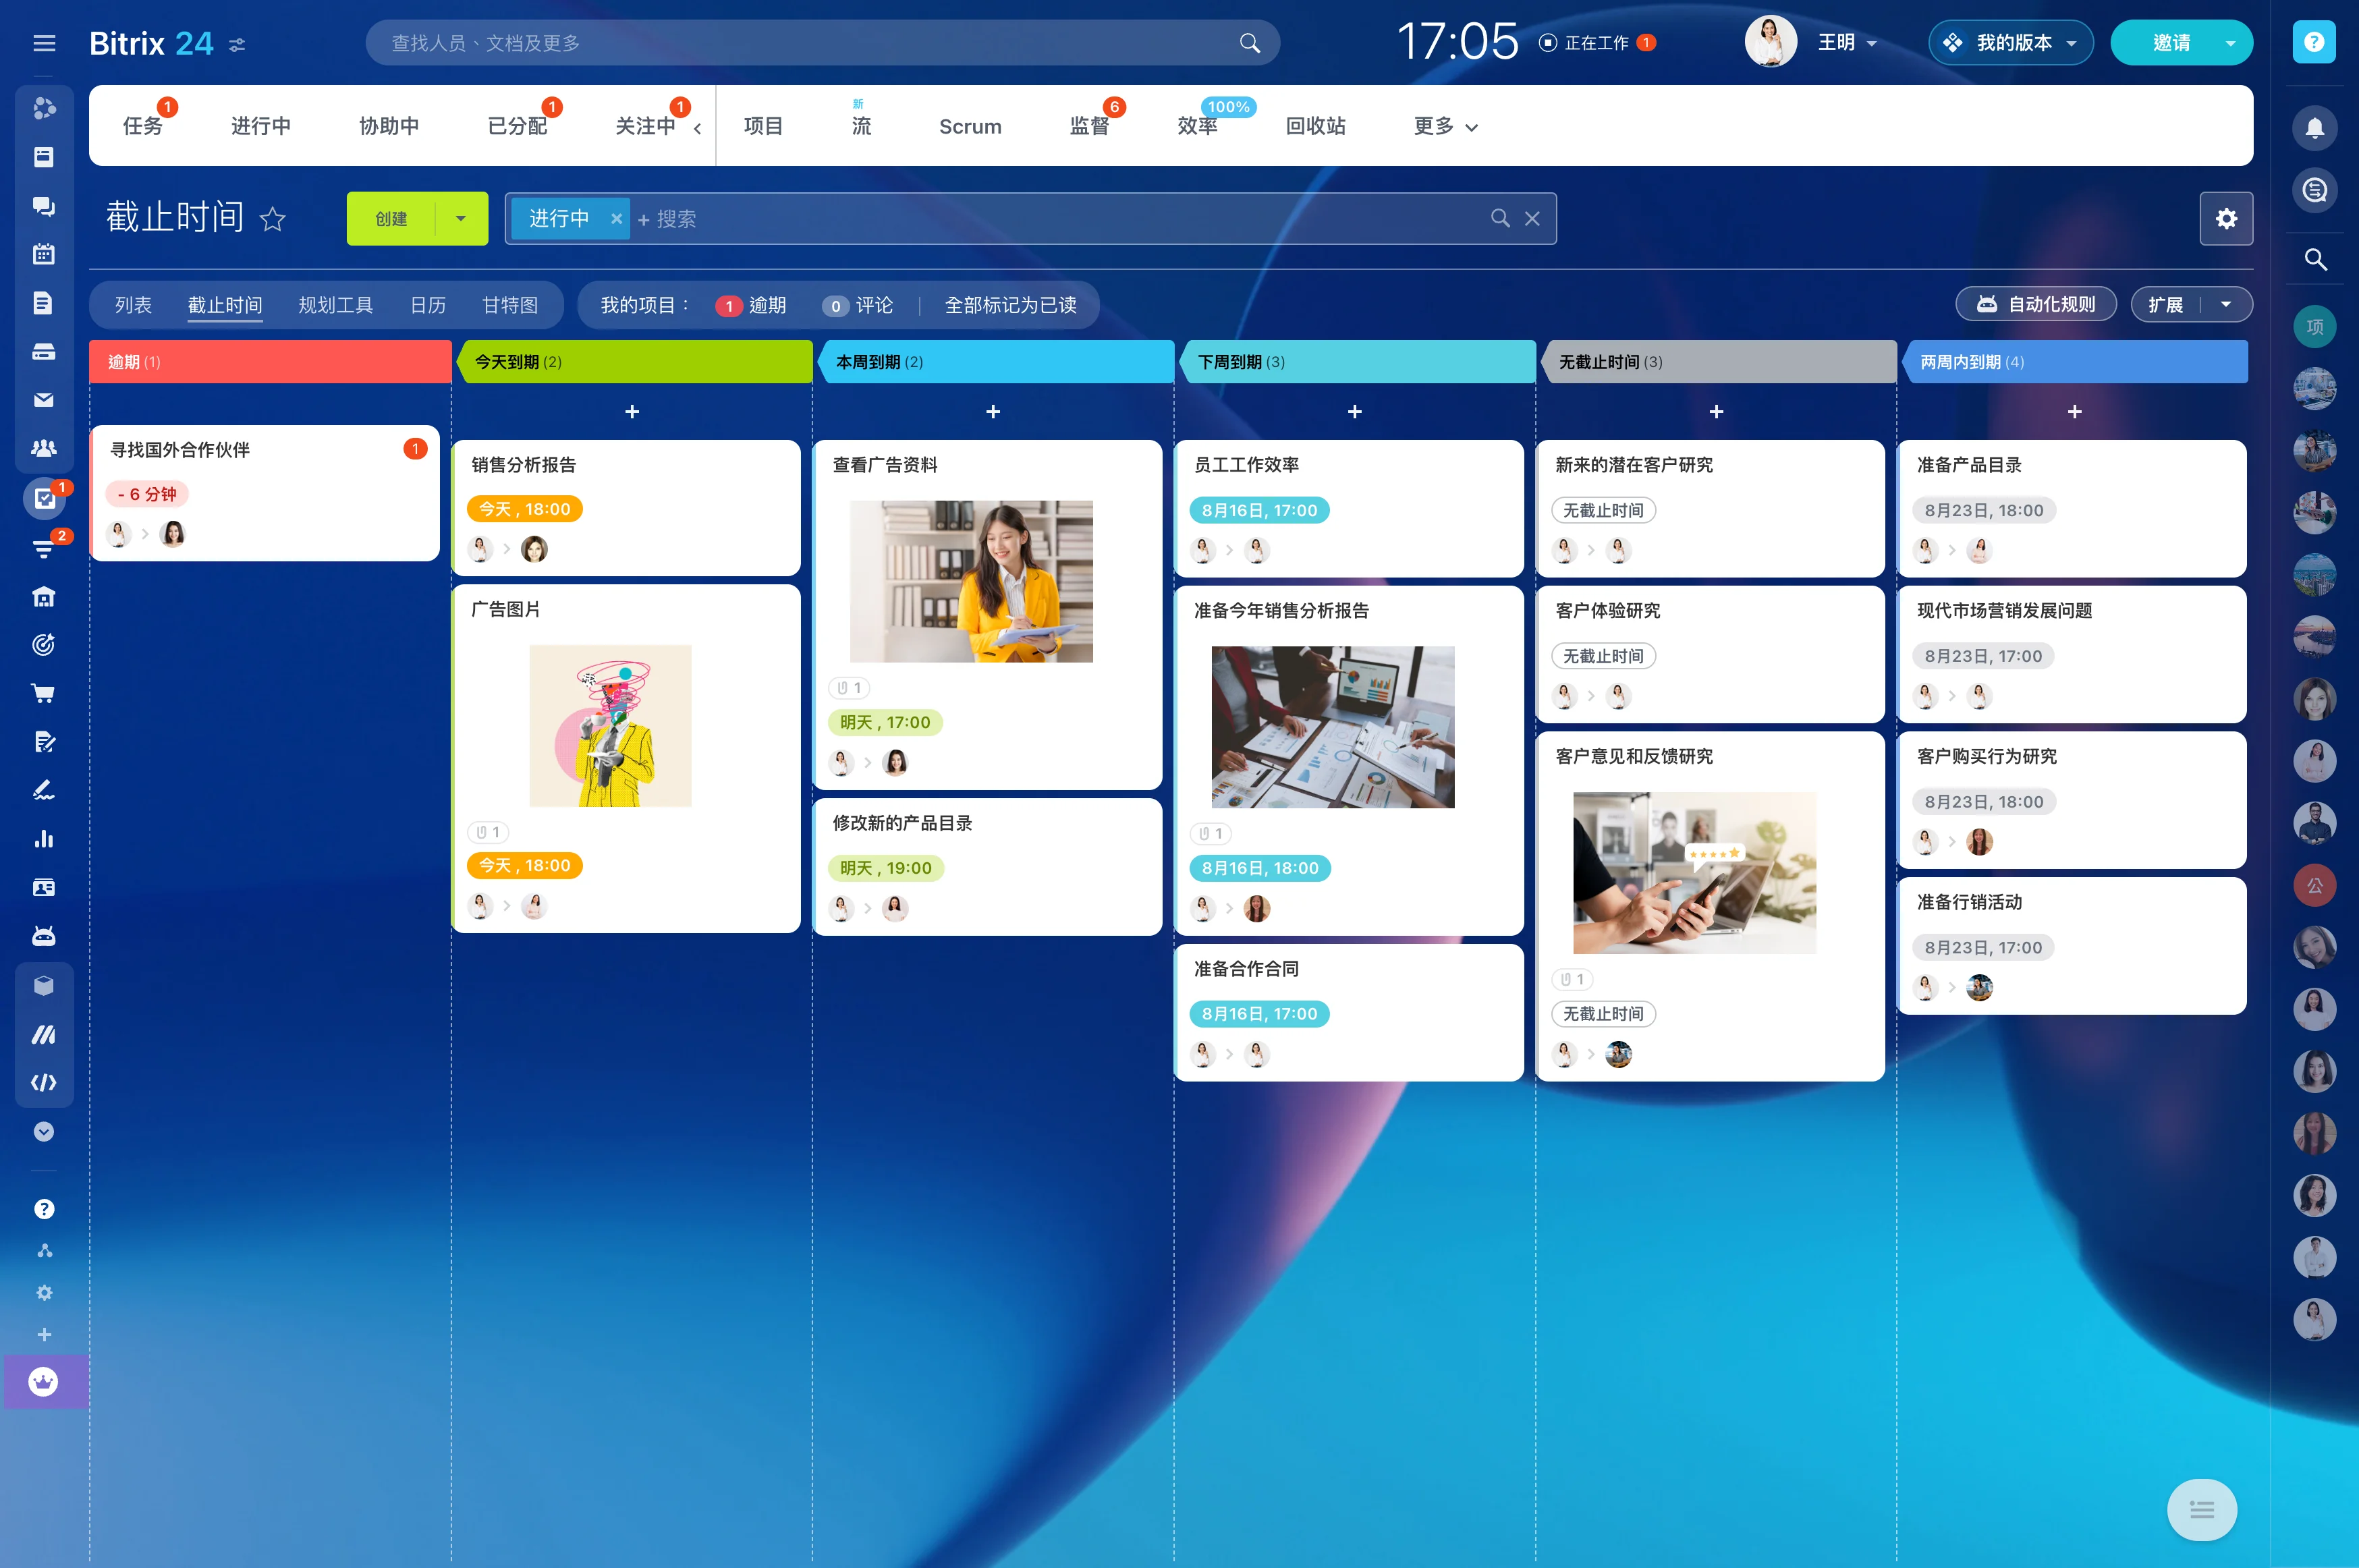Screen dimensions: 2359x1568
Task: Open the Bitrix24 logo settings sliders icon
Action: [x=237, y=45]
